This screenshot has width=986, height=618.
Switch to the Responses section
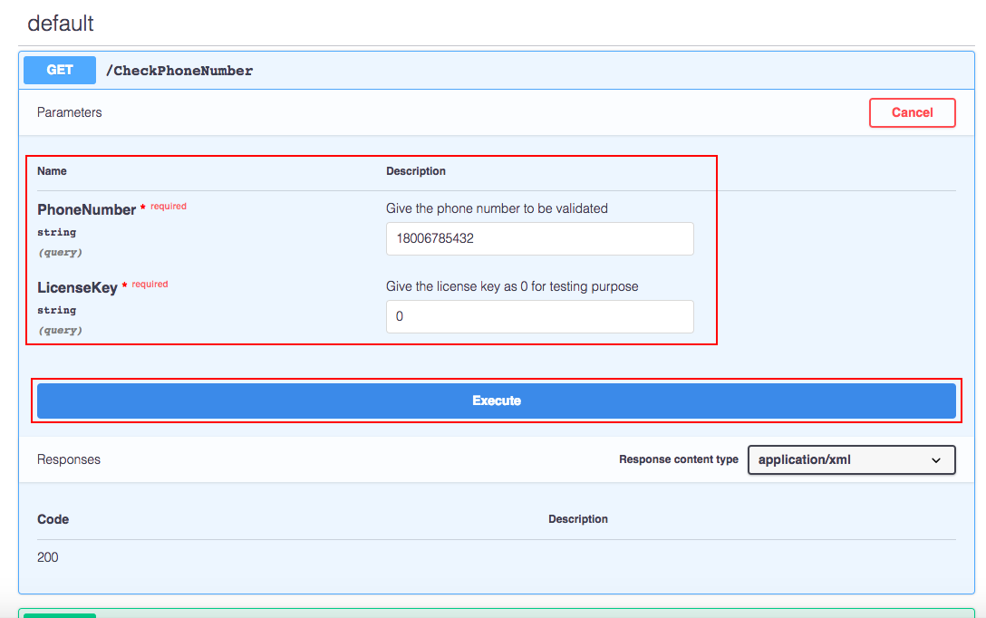tap(68, 459)
